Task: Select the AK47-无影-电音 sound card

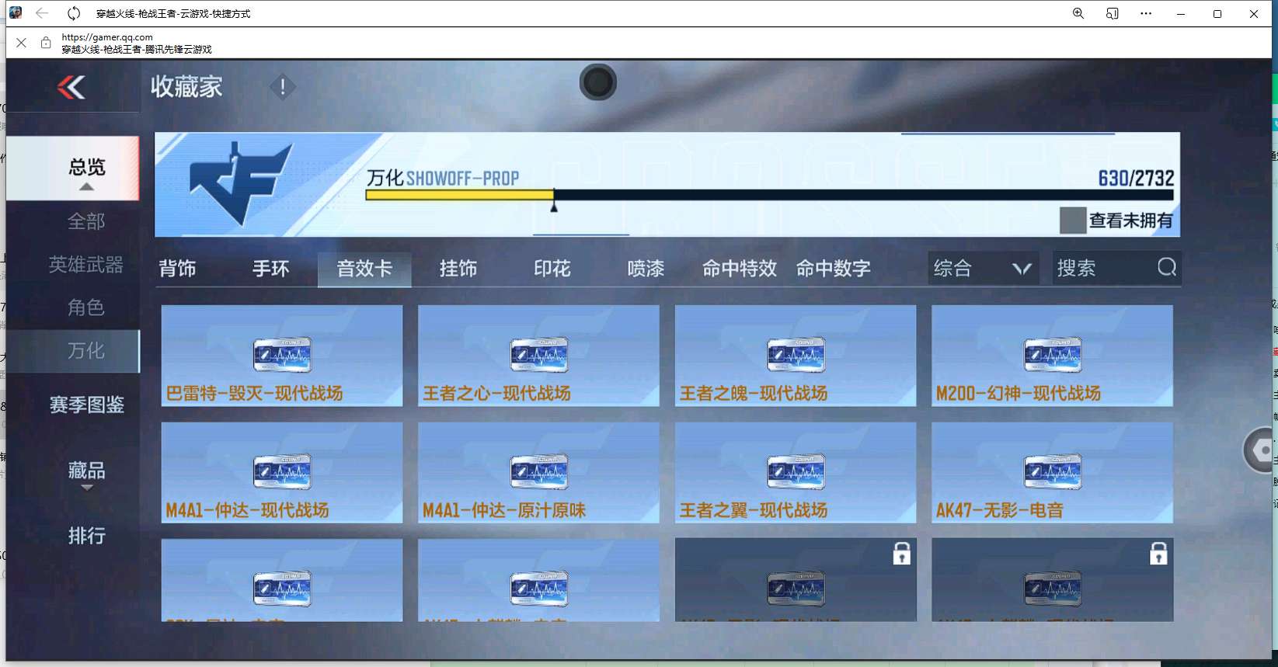Action: [x=1053, y=473]
